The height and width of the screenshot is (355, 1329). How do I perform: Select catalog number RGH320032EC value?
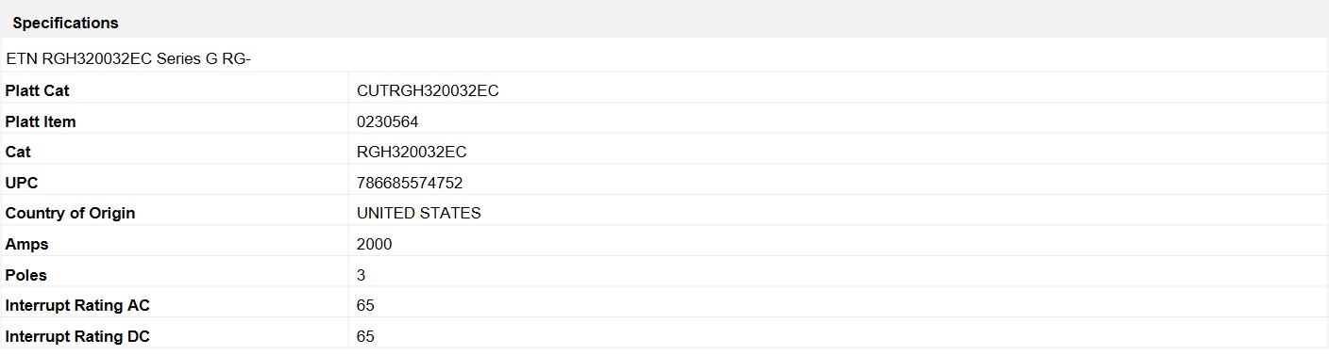pos(412,152)
